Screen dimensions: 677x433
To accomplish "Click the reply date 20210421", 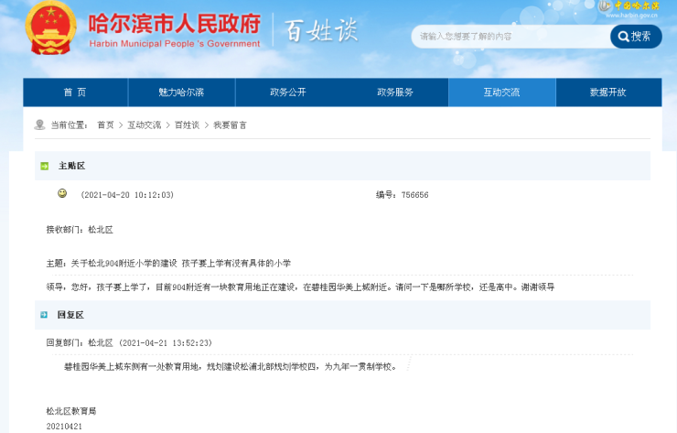I will pyautogui.click(x=64, y=427).
